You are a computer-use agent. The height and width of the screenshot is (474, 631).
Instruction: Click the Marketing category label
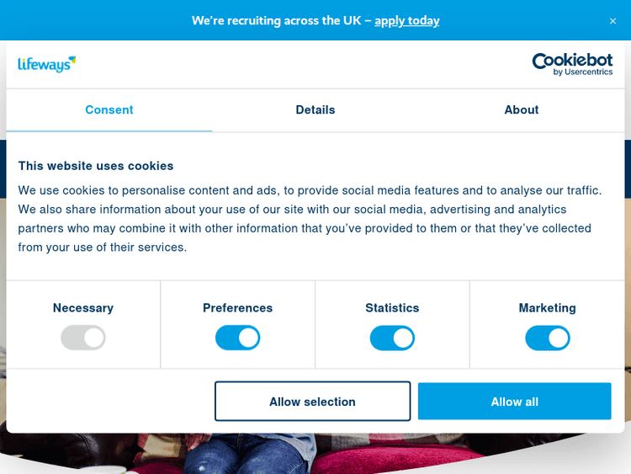[548, 308]
